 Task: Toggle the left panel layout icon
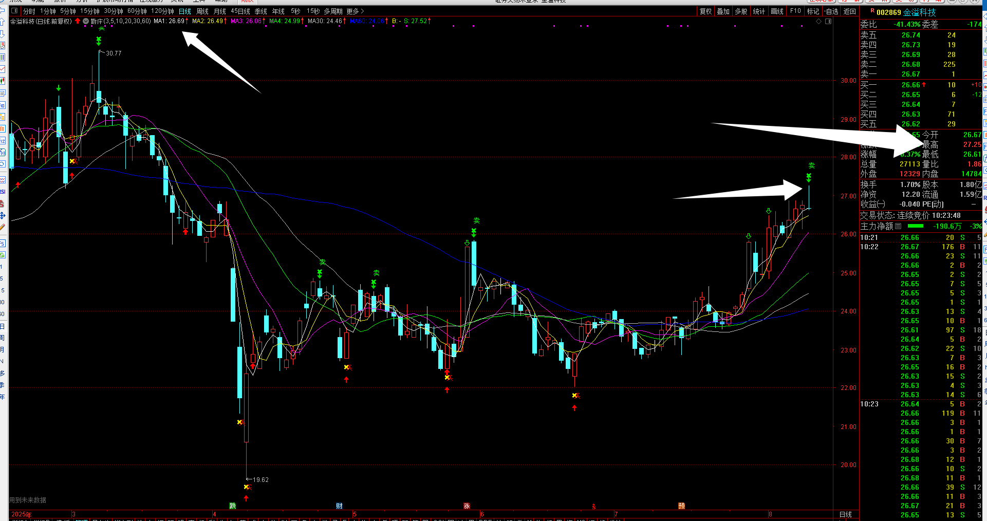(x=14, y=11)
